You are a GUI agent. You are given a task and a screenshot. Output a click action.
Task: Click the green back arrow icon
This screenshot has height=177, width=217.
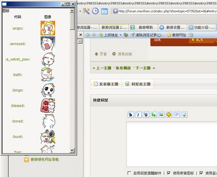pyautogui.click(x=88, y=35)
